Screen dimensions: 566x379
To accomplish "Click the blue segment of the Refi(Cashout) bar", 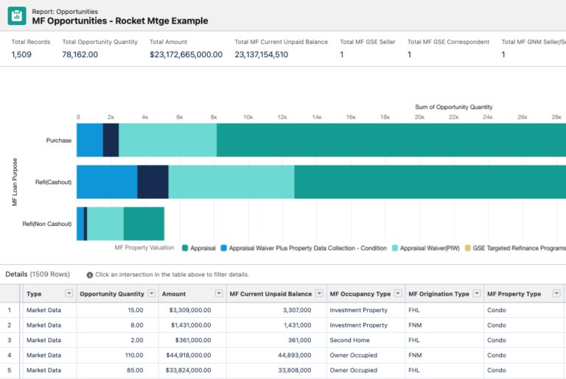I will point(107,182).
